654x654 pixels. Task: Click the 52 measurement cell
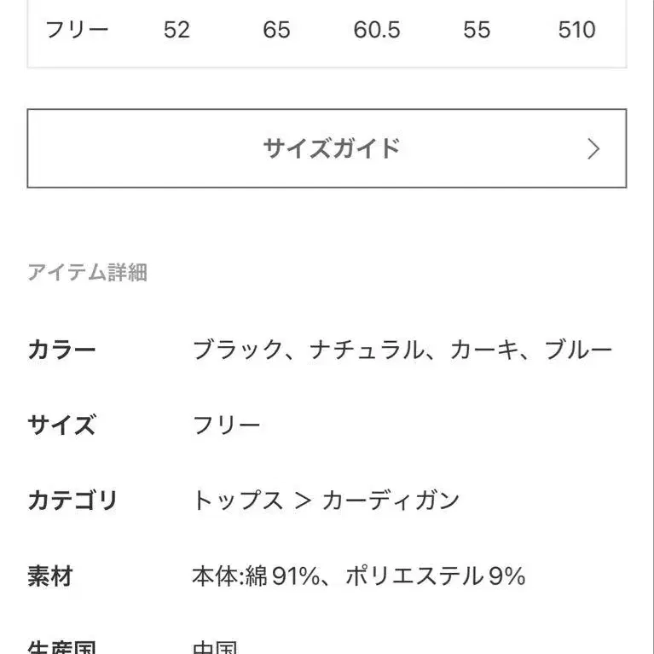click(x=177, y=30)
